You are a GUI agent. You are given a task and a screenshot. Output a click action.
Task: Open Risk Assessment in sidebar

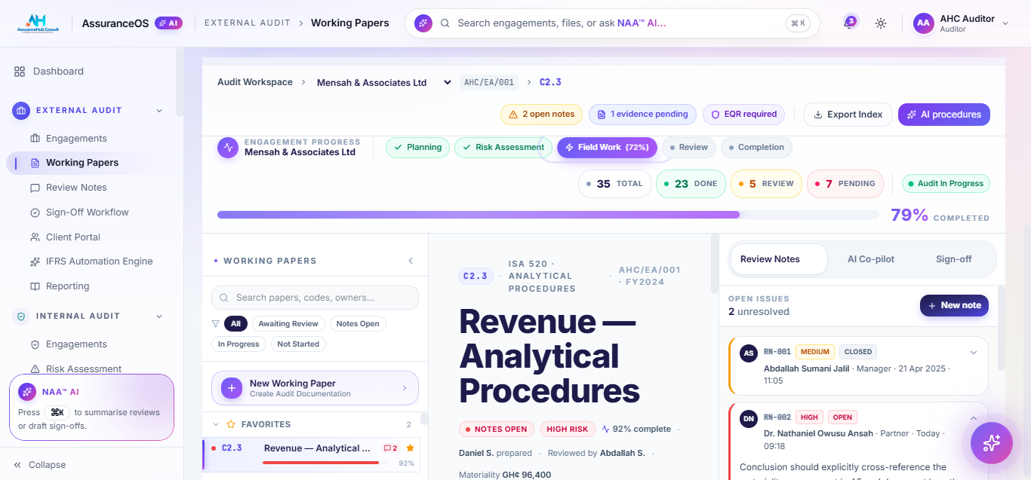click(x=84, y=369)
